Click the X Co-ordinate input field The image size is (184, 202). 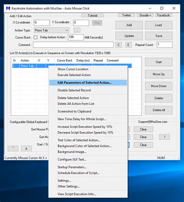(42, 23)
